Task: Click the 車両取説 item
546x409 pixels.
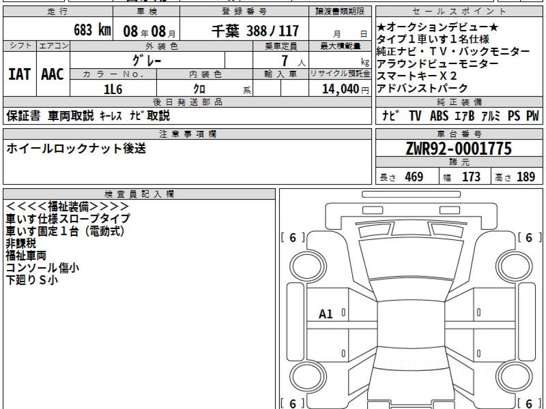Action: click(x=71, y=116)
